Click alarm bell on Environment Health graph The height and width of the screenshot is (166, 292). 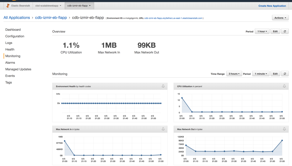(163, 86)
